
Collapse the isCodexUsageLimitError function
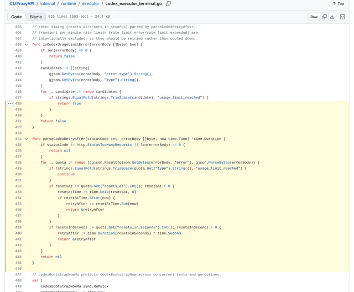pyautogui.click(x=26, y=45)
